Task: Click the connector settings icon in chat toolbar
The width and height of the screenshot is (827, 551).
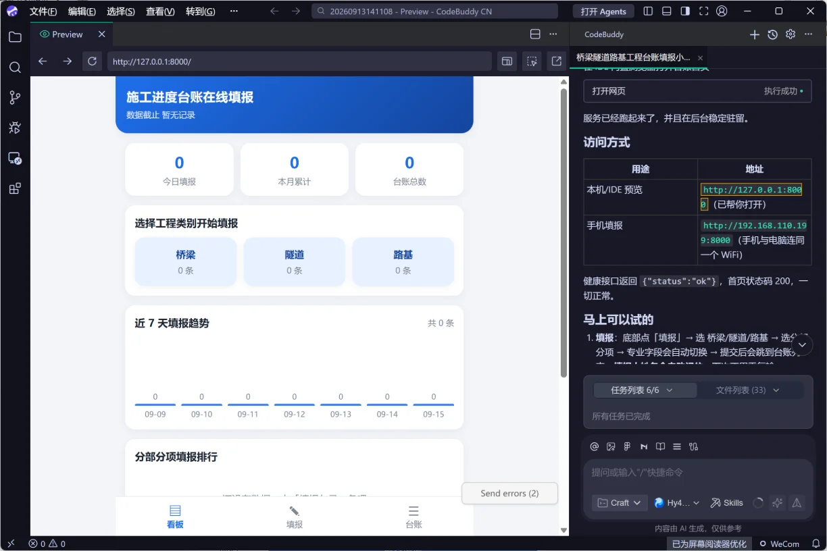Action: [693, 446]
